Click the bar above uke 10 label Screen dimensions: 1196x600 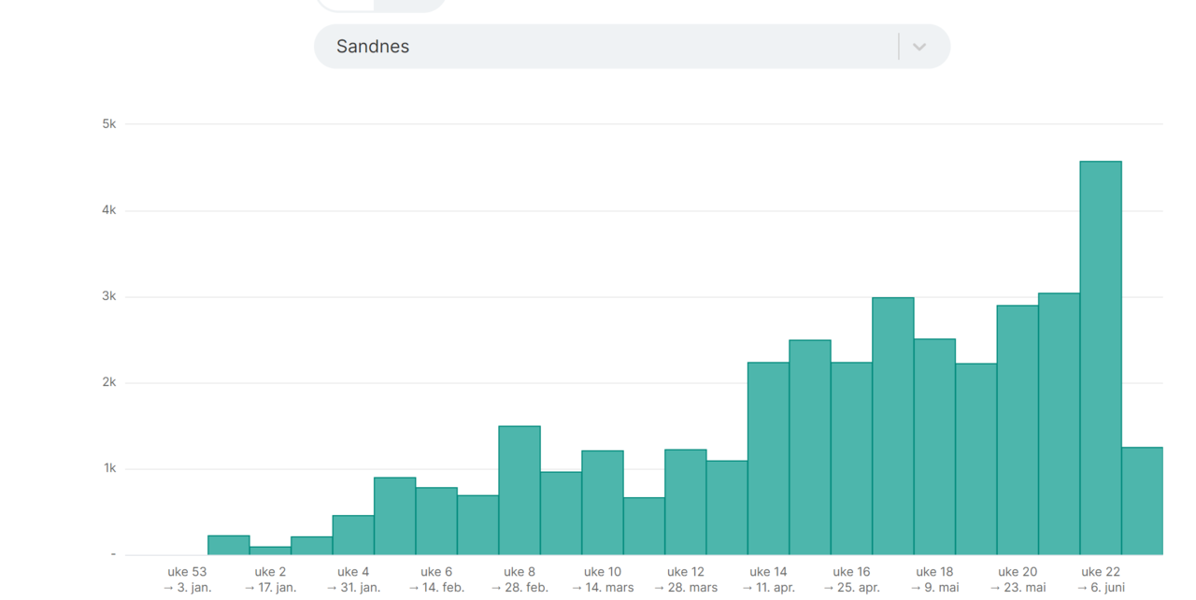603,503
